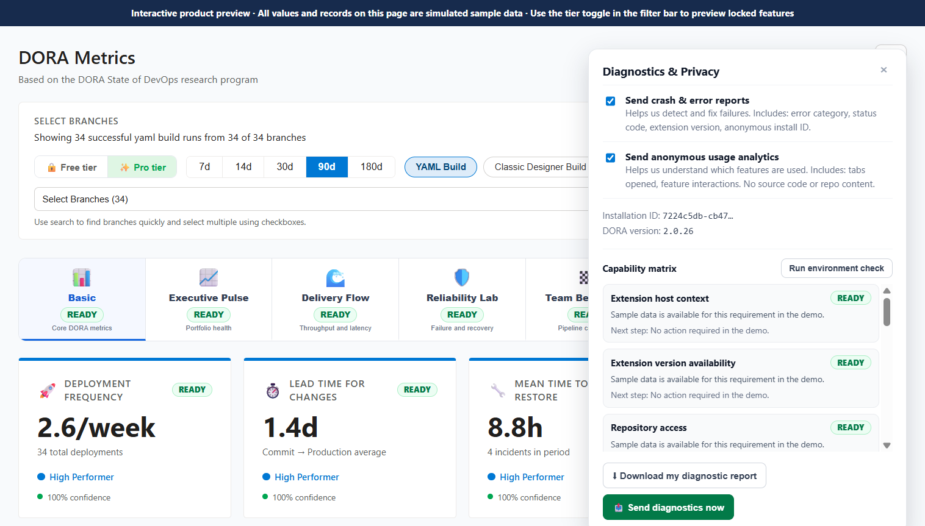925x526 pixels.
Task: Open the Reliability Lab tab
Action: (462, 299)
